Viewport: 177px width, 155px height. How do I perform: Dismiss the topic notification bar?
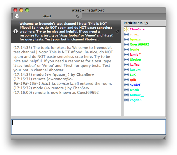117,31
